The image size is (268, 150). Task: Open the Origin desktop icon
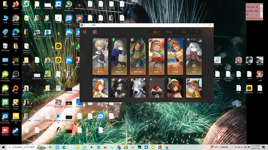tap(16, 89)
